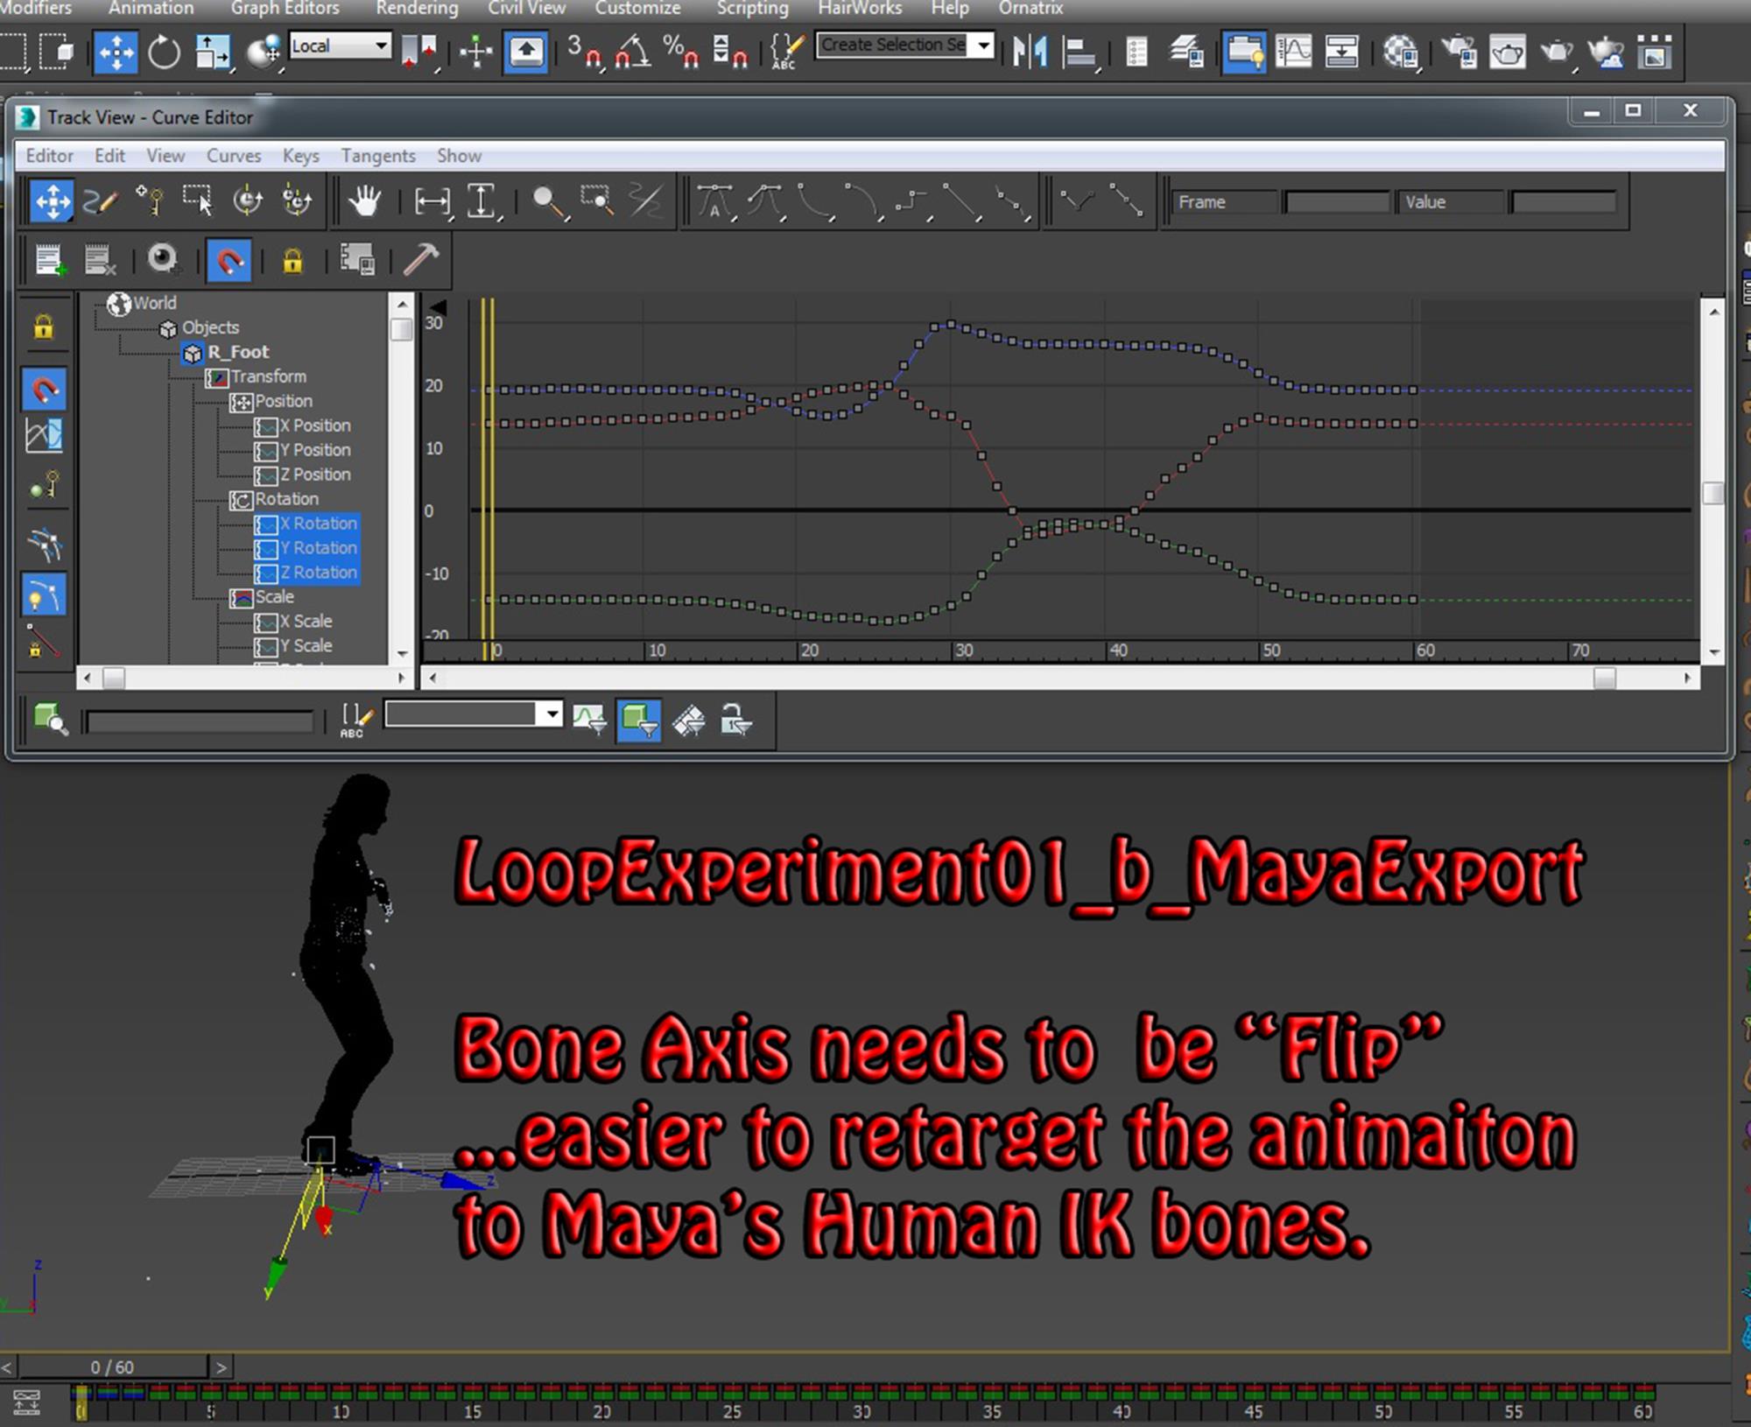
Task: Open the Curve Editor button in main toolbar
Action: coord(1294,51)
